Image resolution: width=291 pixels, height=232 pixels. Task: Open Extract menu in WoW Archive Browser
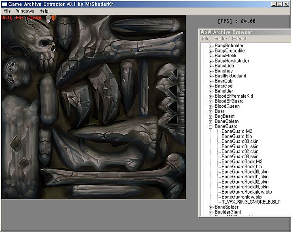coord(239,39)
